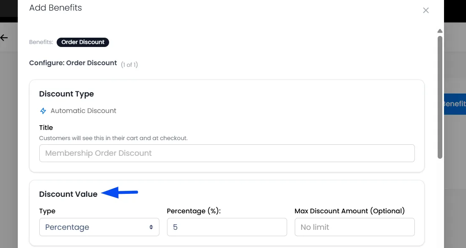Click the Add Benefits dialog title
The width and height of the screenshot is (466, 248).
click(x=55, y=8)
